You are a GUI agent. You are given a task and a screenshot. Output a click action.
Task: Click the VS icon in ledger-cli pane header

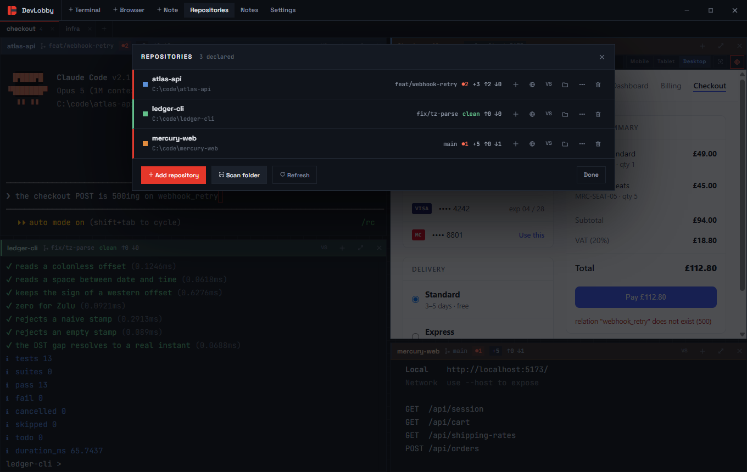coord(324,248)
